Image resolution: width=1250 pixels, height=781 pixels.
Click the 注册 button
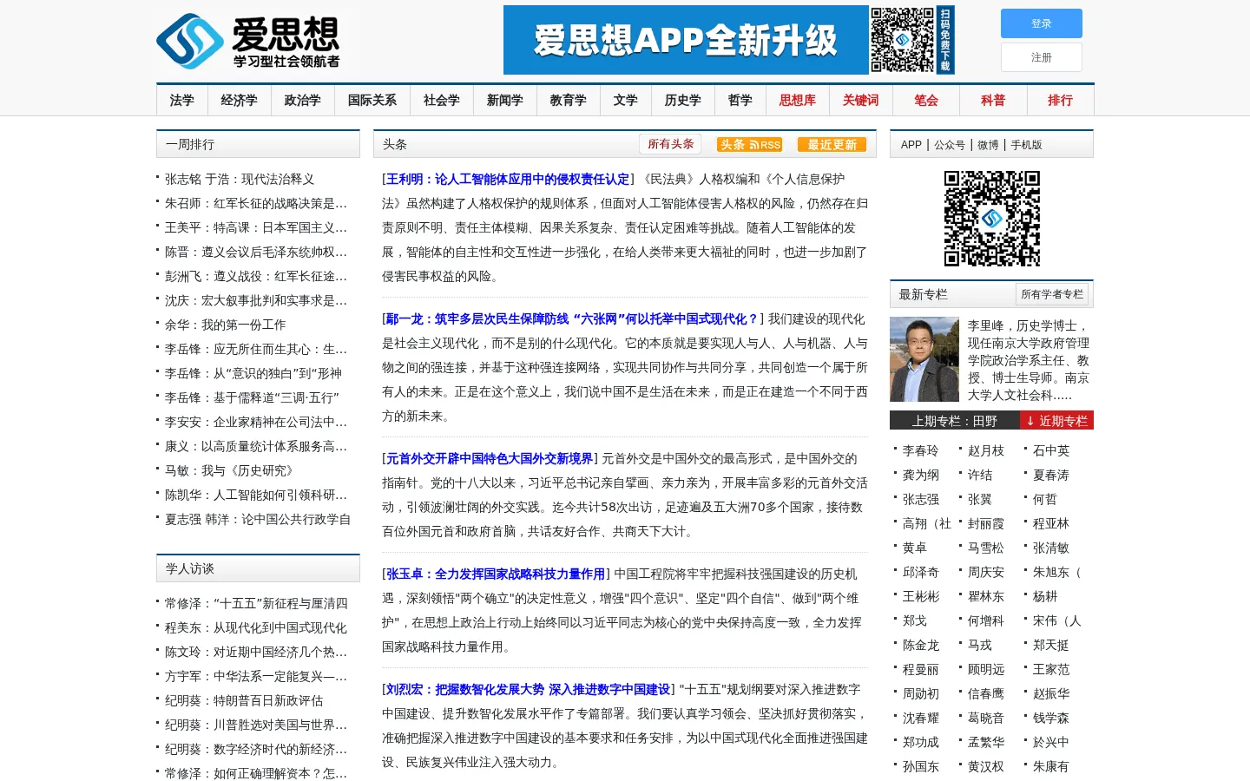click(x=1042, y=57)
